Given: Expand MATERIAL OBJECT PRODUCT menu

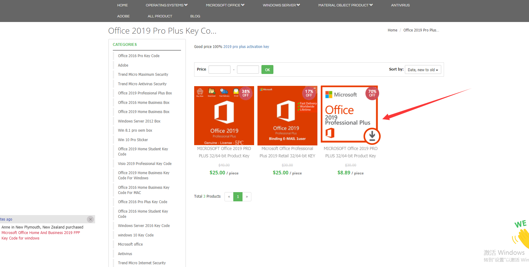Looking at the screenshot, I should coord(346,5).
